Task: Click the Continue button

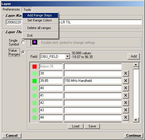Action: (134, 136)
